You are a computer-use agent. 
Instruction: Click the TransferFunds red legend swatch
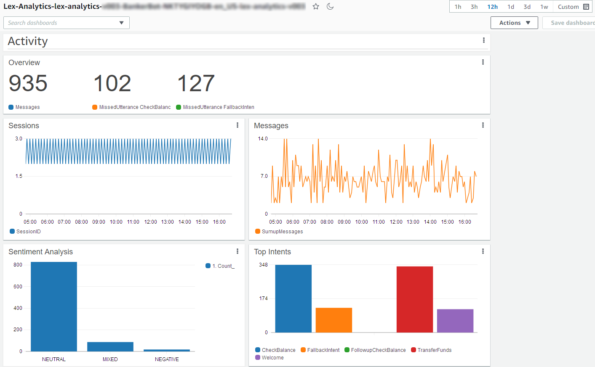(414, 350)
